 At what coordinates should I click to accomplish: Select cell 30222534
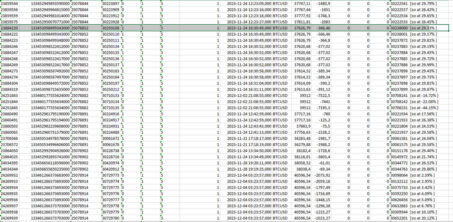pos(399,15)
